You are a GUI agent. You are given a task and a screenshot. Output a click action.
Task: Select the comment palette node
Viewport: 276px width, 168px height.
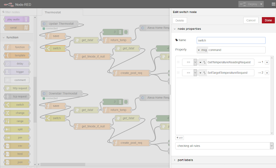tap(17, 80)
